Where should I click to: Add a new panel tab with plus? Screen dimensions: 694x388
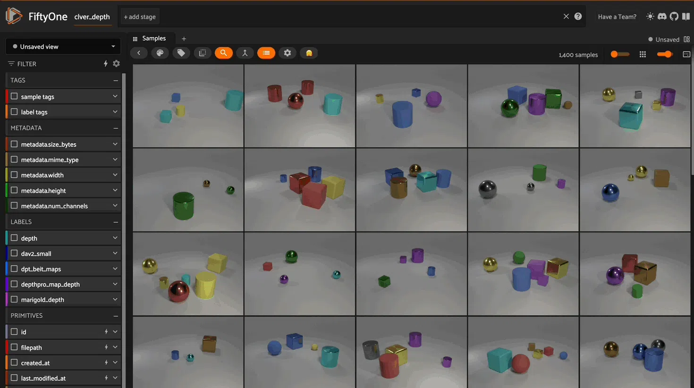tap(184, 39)
